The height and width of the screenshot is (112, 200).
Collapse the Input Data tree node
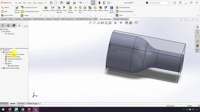(1, 52)
